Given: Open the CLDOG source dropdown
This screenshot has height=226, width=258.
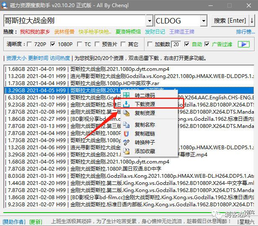Looking at the screenshot, I should [x=204, y=21].
